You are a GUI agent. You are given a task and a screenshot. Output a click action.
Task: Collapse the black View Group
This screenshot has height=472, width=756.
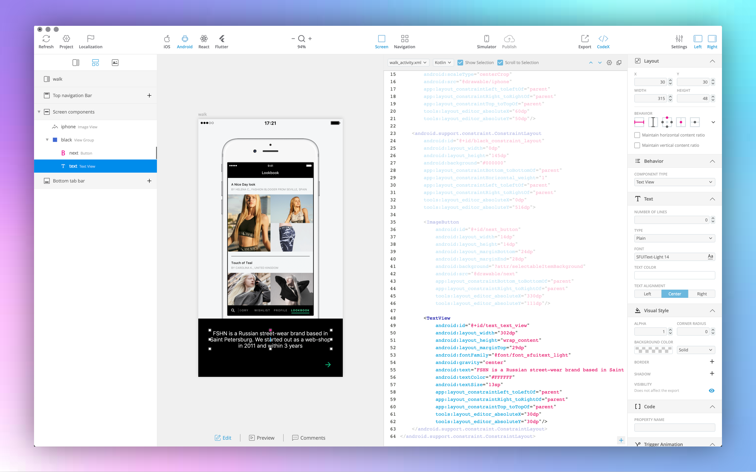(x=47, y=140)
